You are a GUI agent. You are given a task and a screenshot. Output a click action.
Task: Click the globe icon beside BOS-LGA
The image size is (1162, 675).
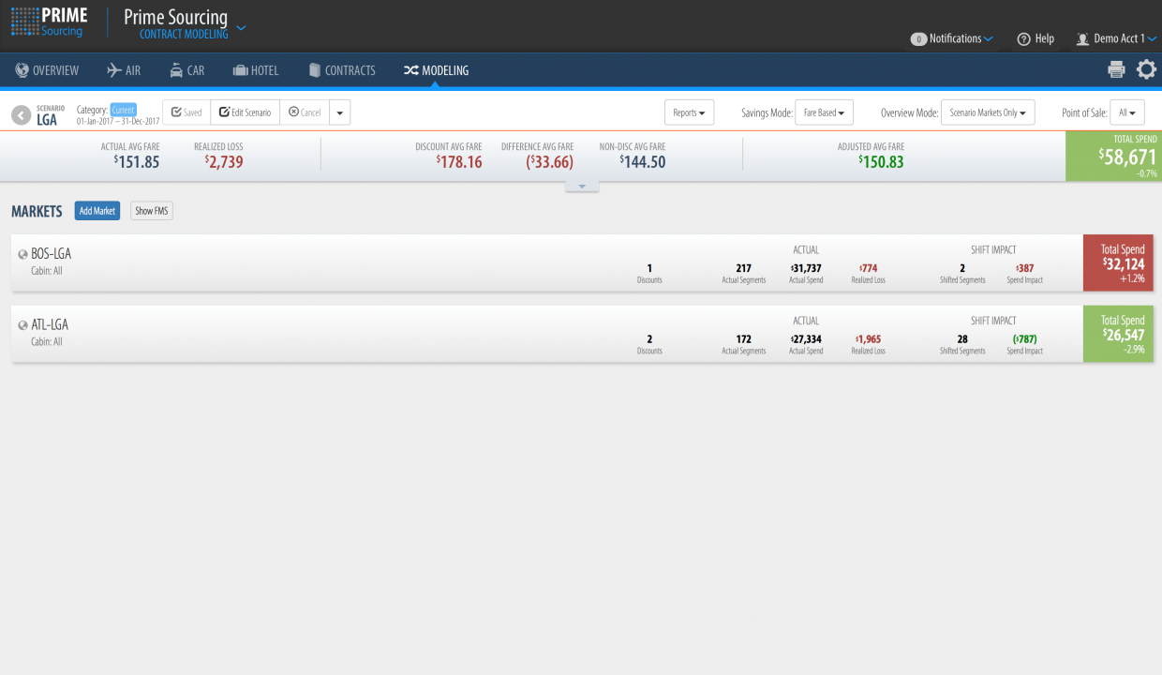pos(22,254)
